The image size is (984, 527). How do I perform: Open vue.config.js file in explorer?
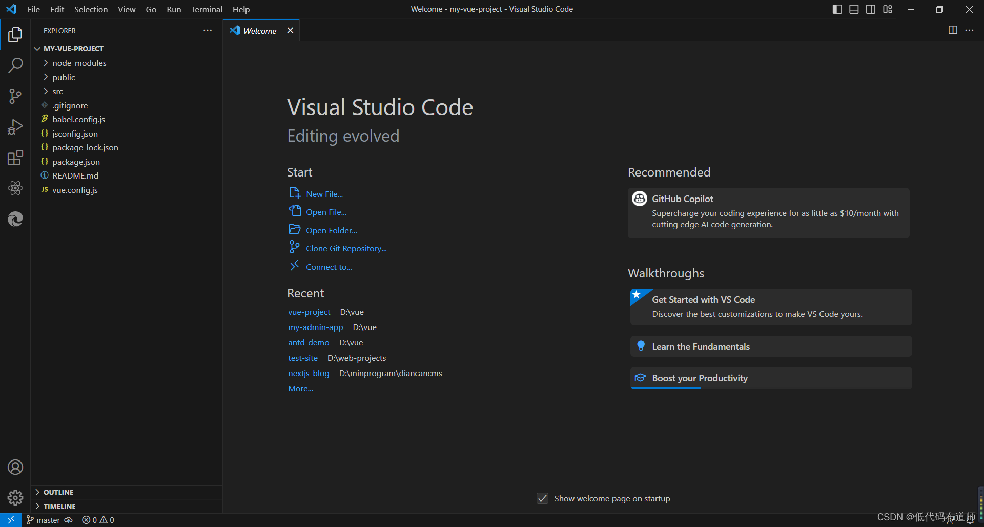click(127, 190)
